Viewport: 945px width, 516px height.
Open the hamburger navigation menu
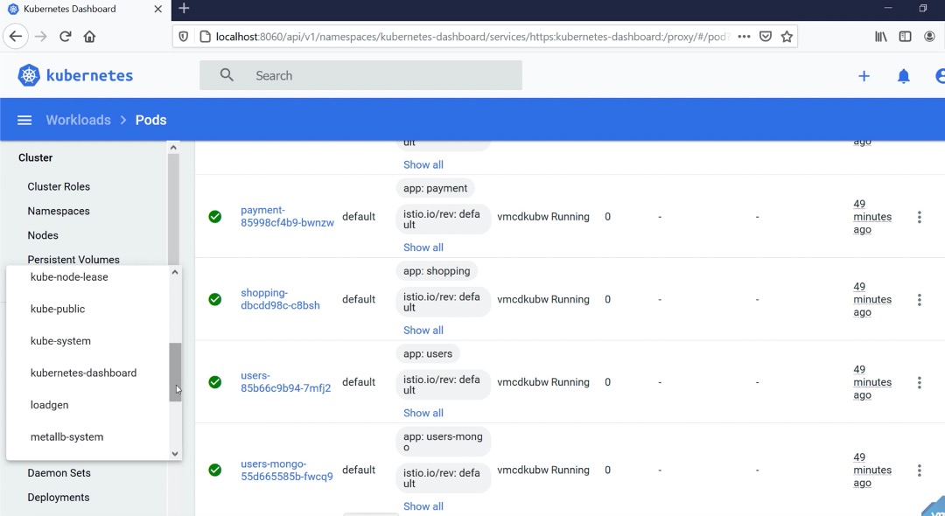tap(24, 120)
